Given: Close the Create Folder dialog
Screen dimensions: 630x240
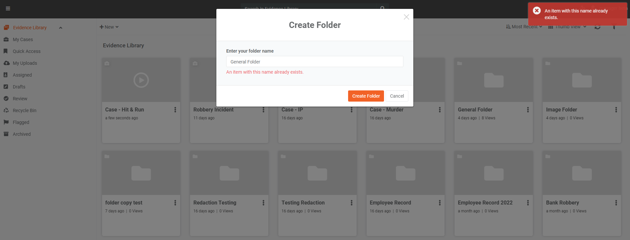Looking at the screenshot, I should pyautogui.click(x=406, y=17).
